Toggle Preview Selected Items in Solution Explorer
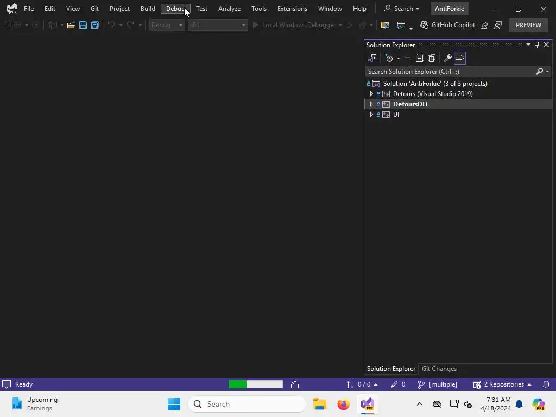 click(x=460, y=58)
